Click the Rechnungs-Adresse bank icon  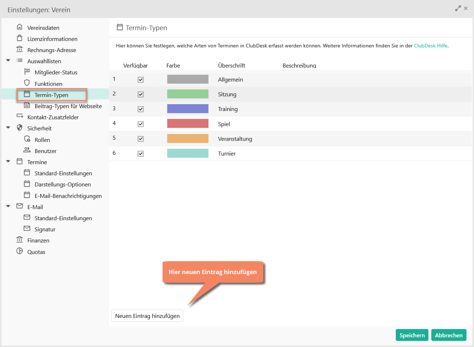coord(20,49)
